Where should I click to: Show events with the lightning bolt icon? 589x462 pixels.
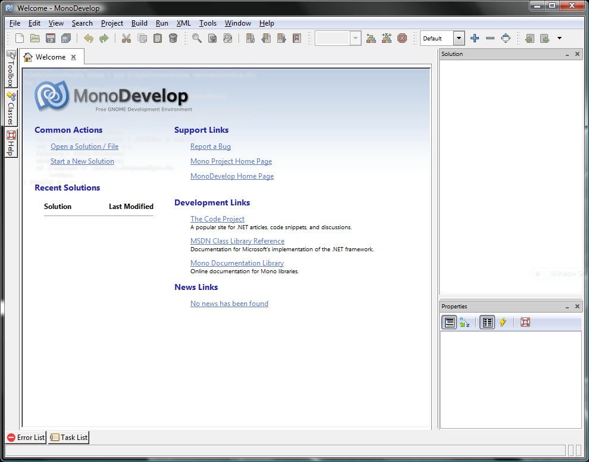tap(503, 322)
